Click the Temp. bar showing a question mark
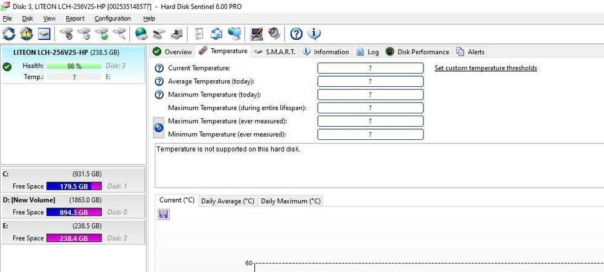Viewport: 604px width, 272px height. [74, 77]
